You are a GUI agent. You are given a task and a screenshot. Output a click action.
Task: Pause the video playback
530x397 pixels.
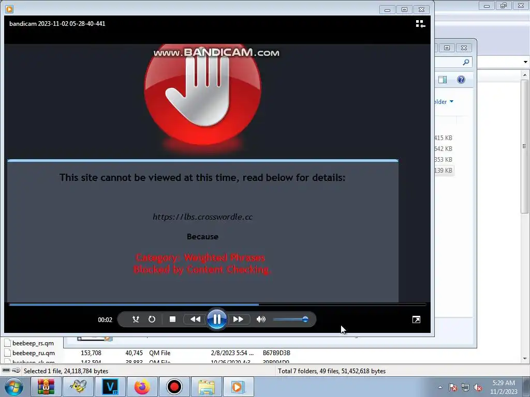[217, 319]
